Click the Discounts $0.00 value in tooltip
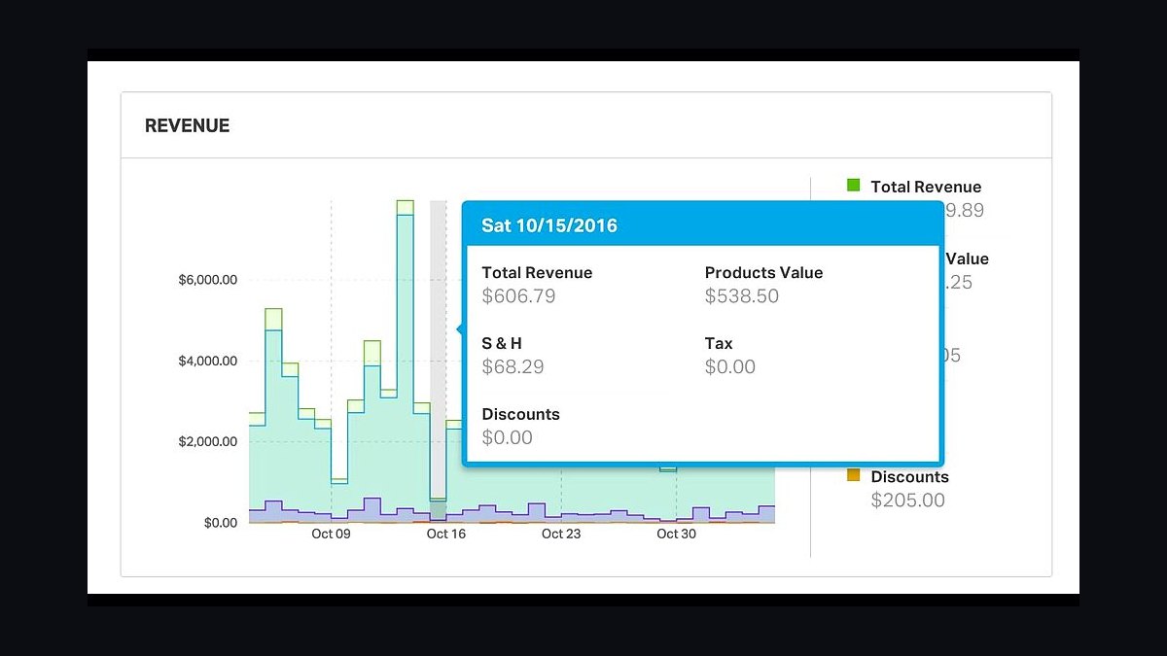1167x656 pixels. click(508, 438)
